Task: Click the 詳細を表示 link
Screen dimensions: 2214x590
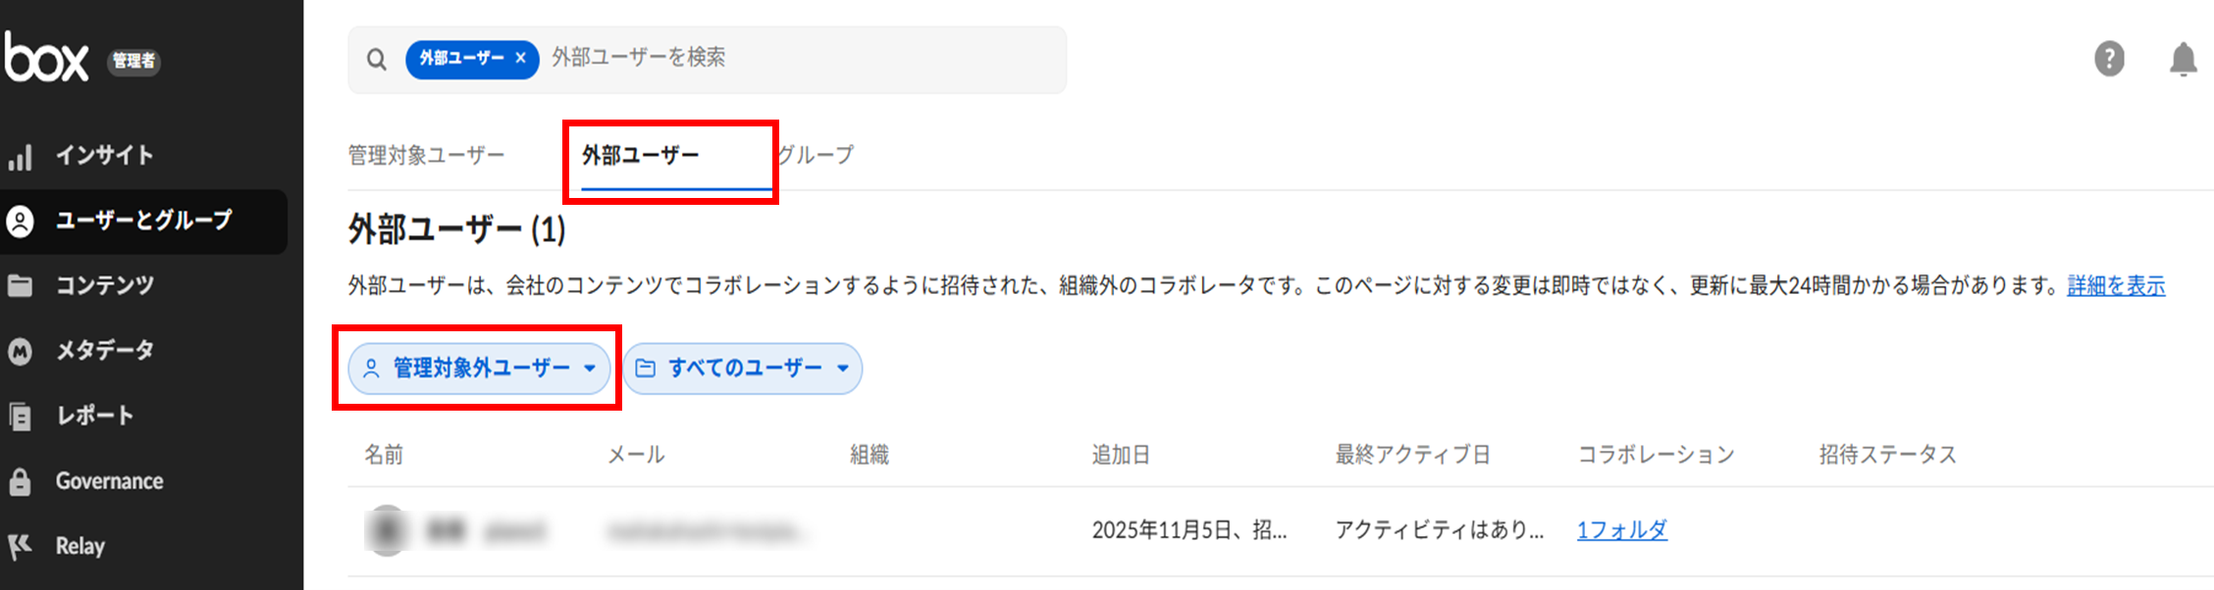Action: 2116,286
